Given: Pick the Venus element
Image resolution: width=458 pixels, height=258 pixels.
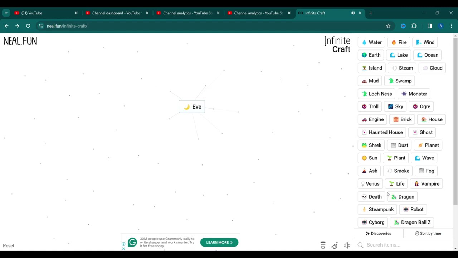Looking at the screenshot, I should pos(370,184).
